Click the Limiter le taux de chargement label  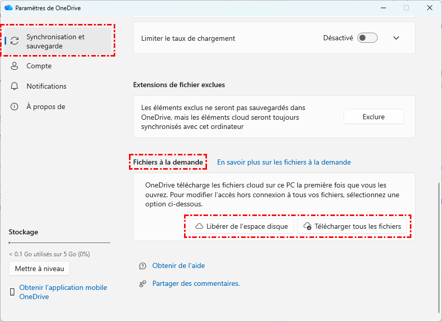point(188,38)
